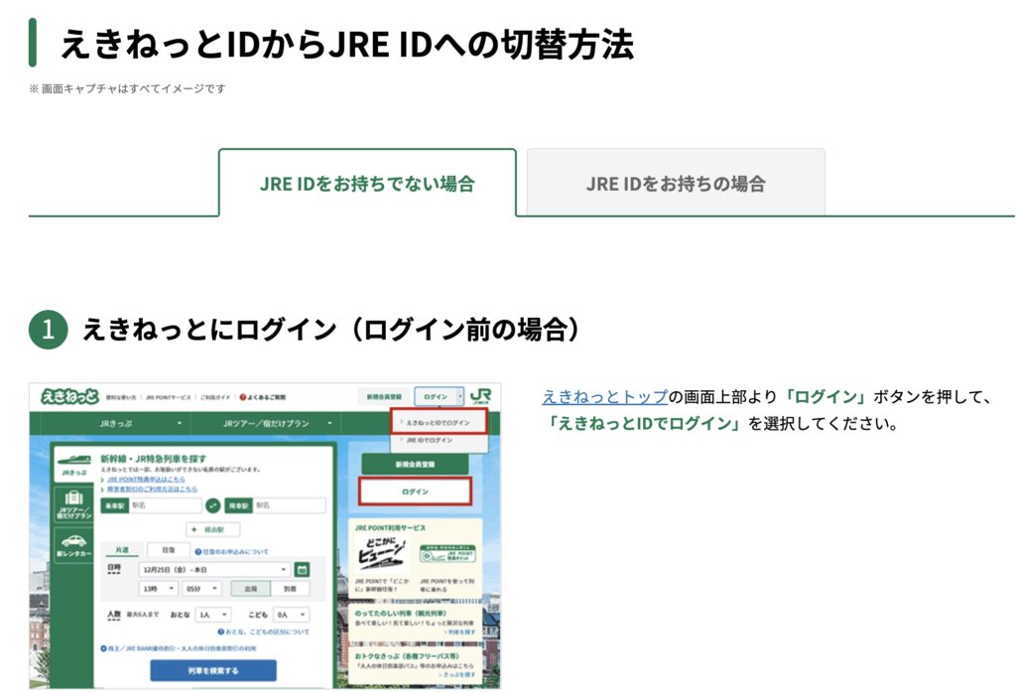This screenshot has height=693, width=1016.
Task: Select the Shinkansen JRきっぷ side icon
Action: click(74, 464)
